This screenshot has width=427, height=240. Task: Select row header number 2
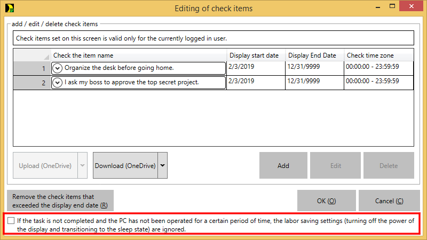[x=32, y=83]
